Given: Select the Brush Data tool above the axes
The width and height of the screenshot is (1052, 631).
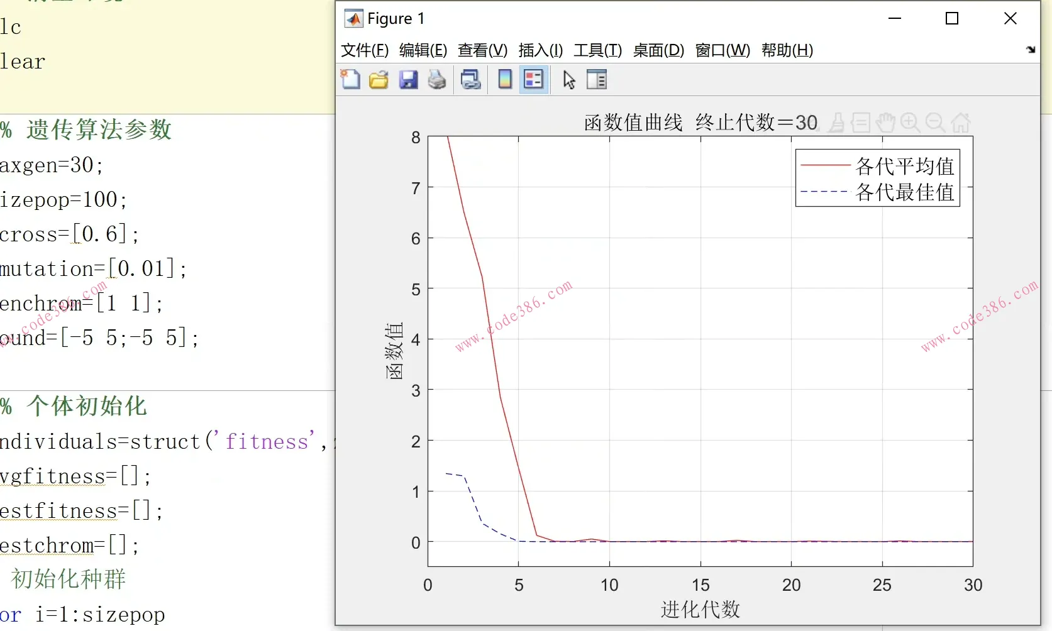Looking at the screenshot, I should [x=836, y=122].
